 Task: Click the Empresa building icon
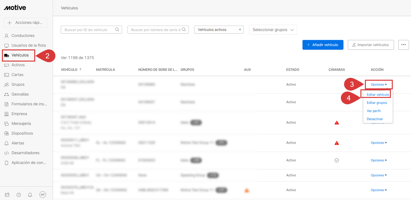[6, 114]
